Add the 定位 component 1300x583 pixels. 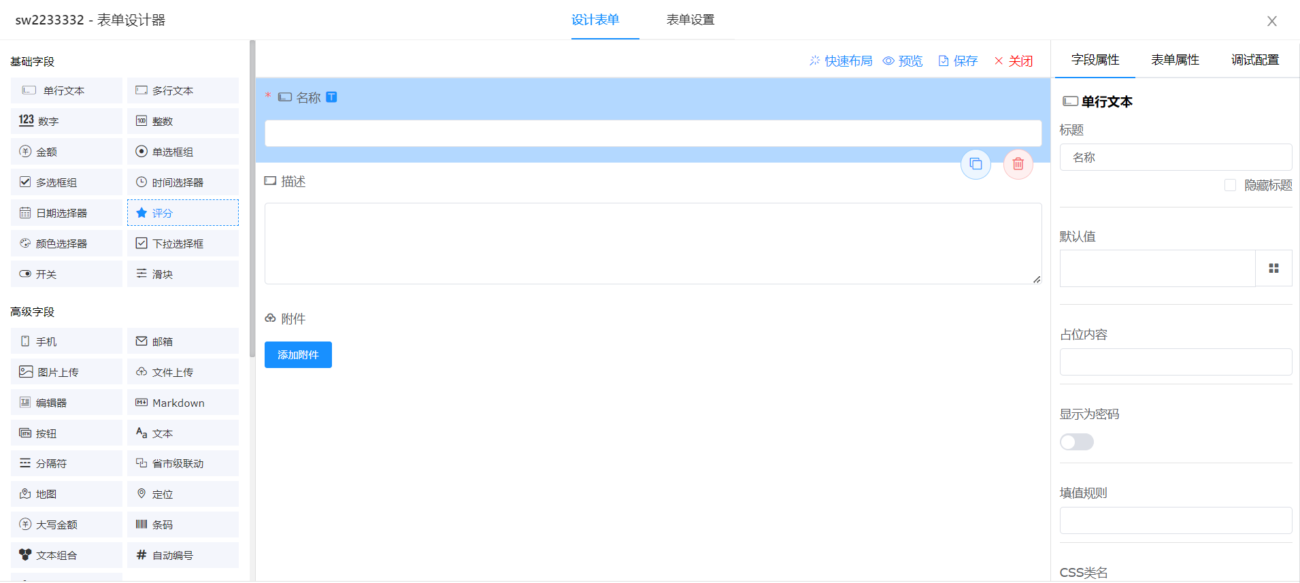(182, 494)
